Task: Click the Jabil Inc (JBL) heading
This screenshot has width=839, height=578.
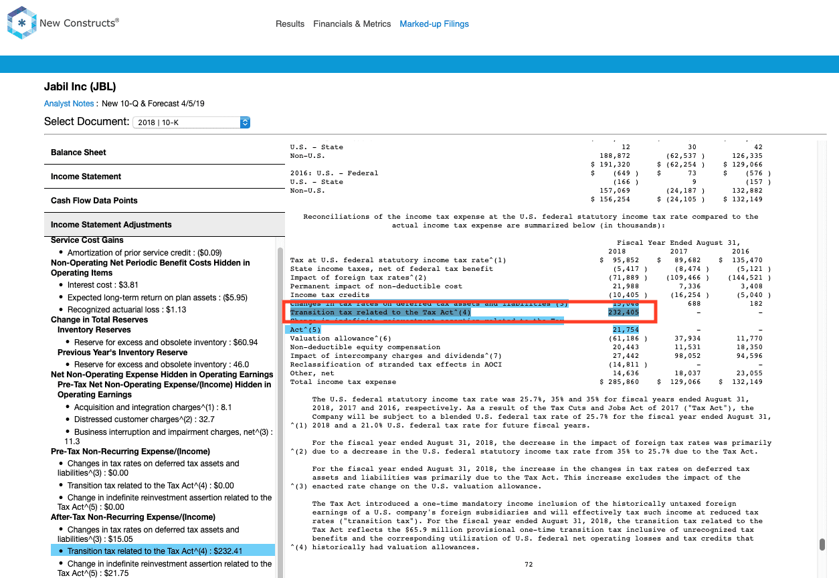Action: pyautogui.click(x=80, y=87)
